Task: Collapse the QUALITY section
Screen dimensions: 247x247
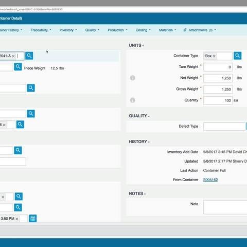Action: pos(139,116)
